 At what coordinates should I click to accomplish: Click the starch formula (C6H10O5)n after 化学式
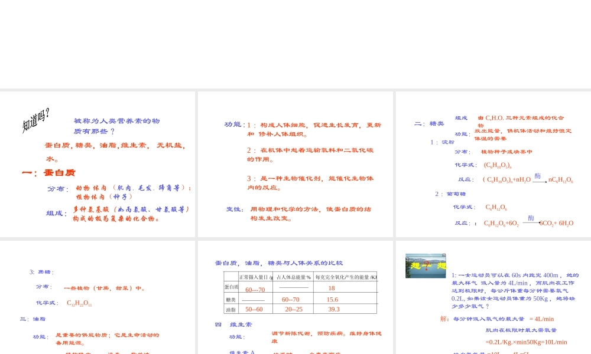pos(498,165)
